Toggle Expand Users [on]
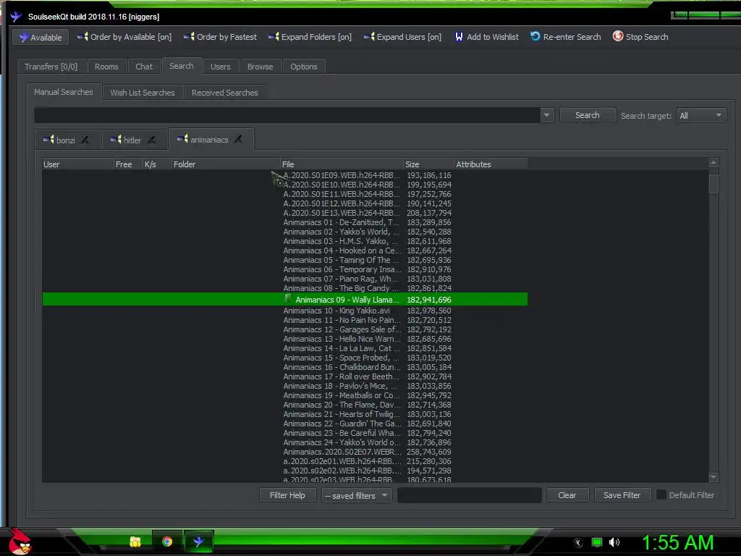Screen dimensions: 741x556 (x=402, y=37)
